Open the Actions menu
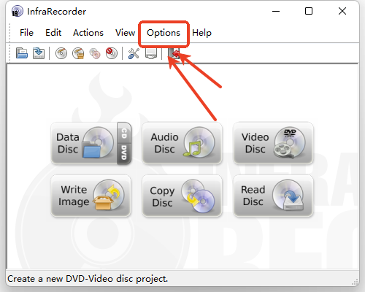365x292 pixels. (88, 33)
